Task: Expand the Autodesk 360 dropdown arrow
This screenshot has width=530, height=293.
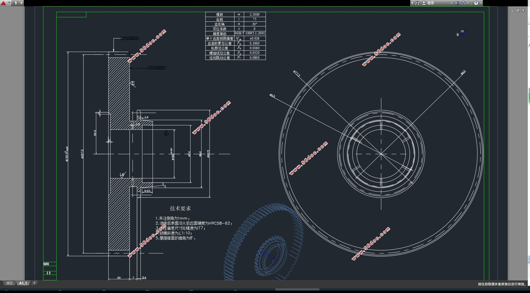Action: [468, 3]
